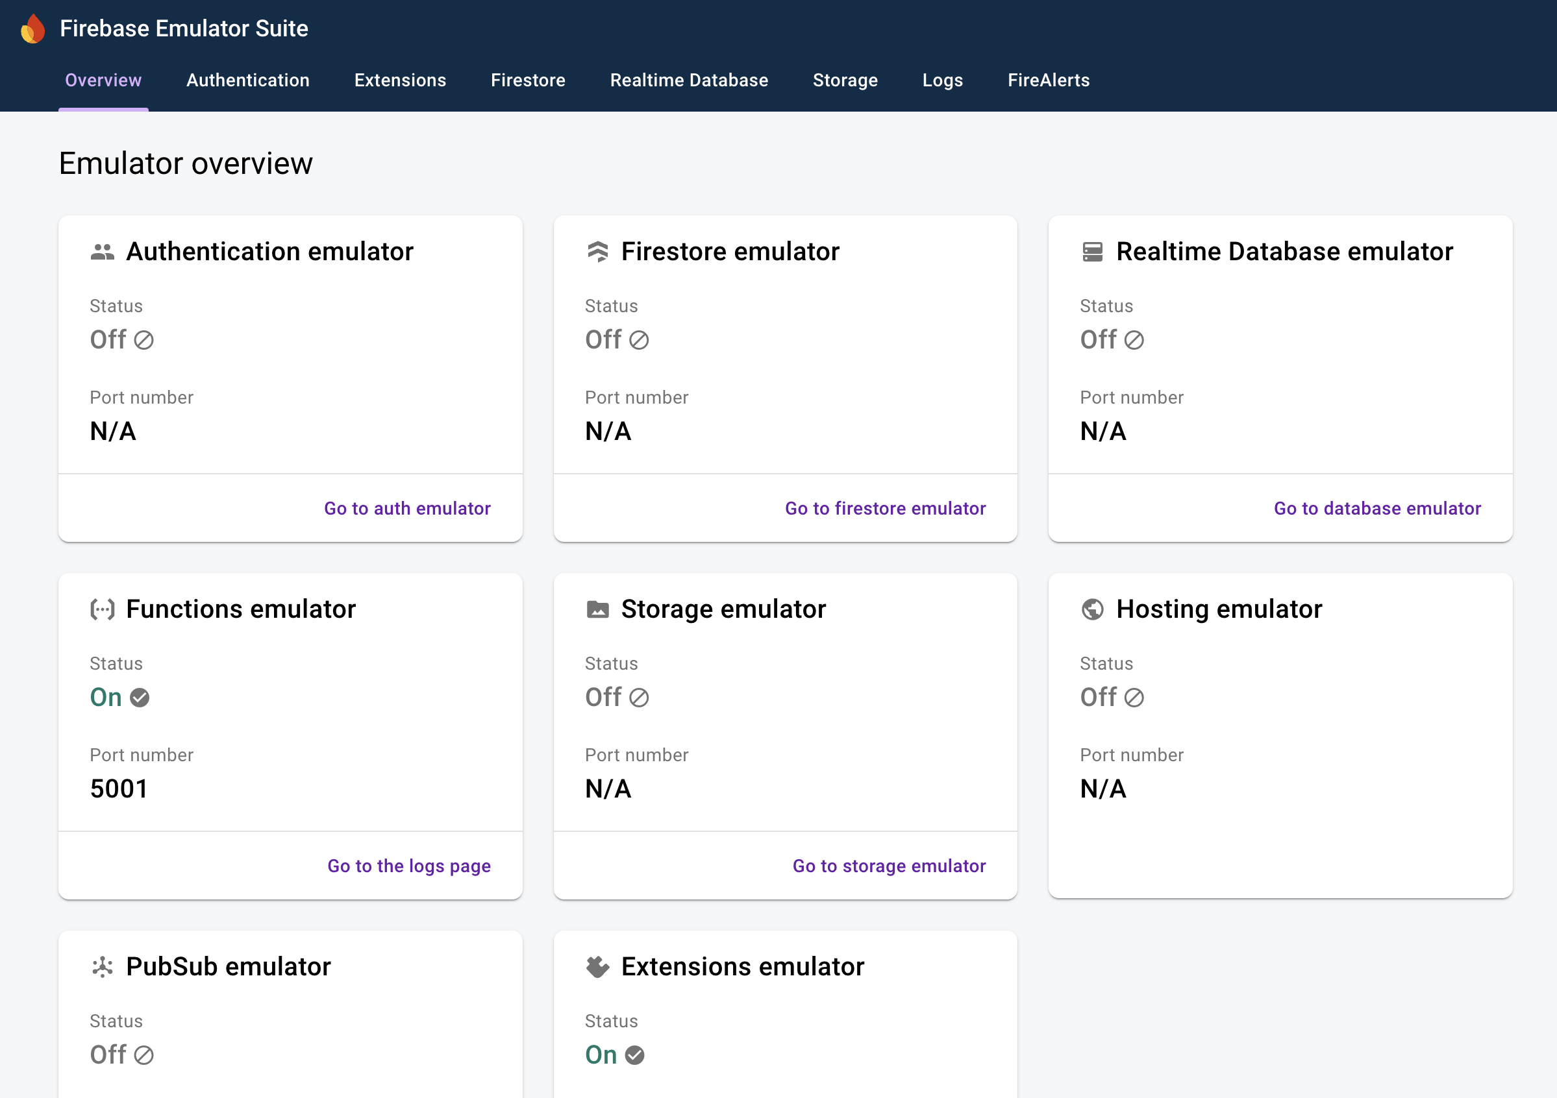This screenshot has height=1098, width=1557.
Task: Click the Functions port number 5001
Action: tap(119, 789)
